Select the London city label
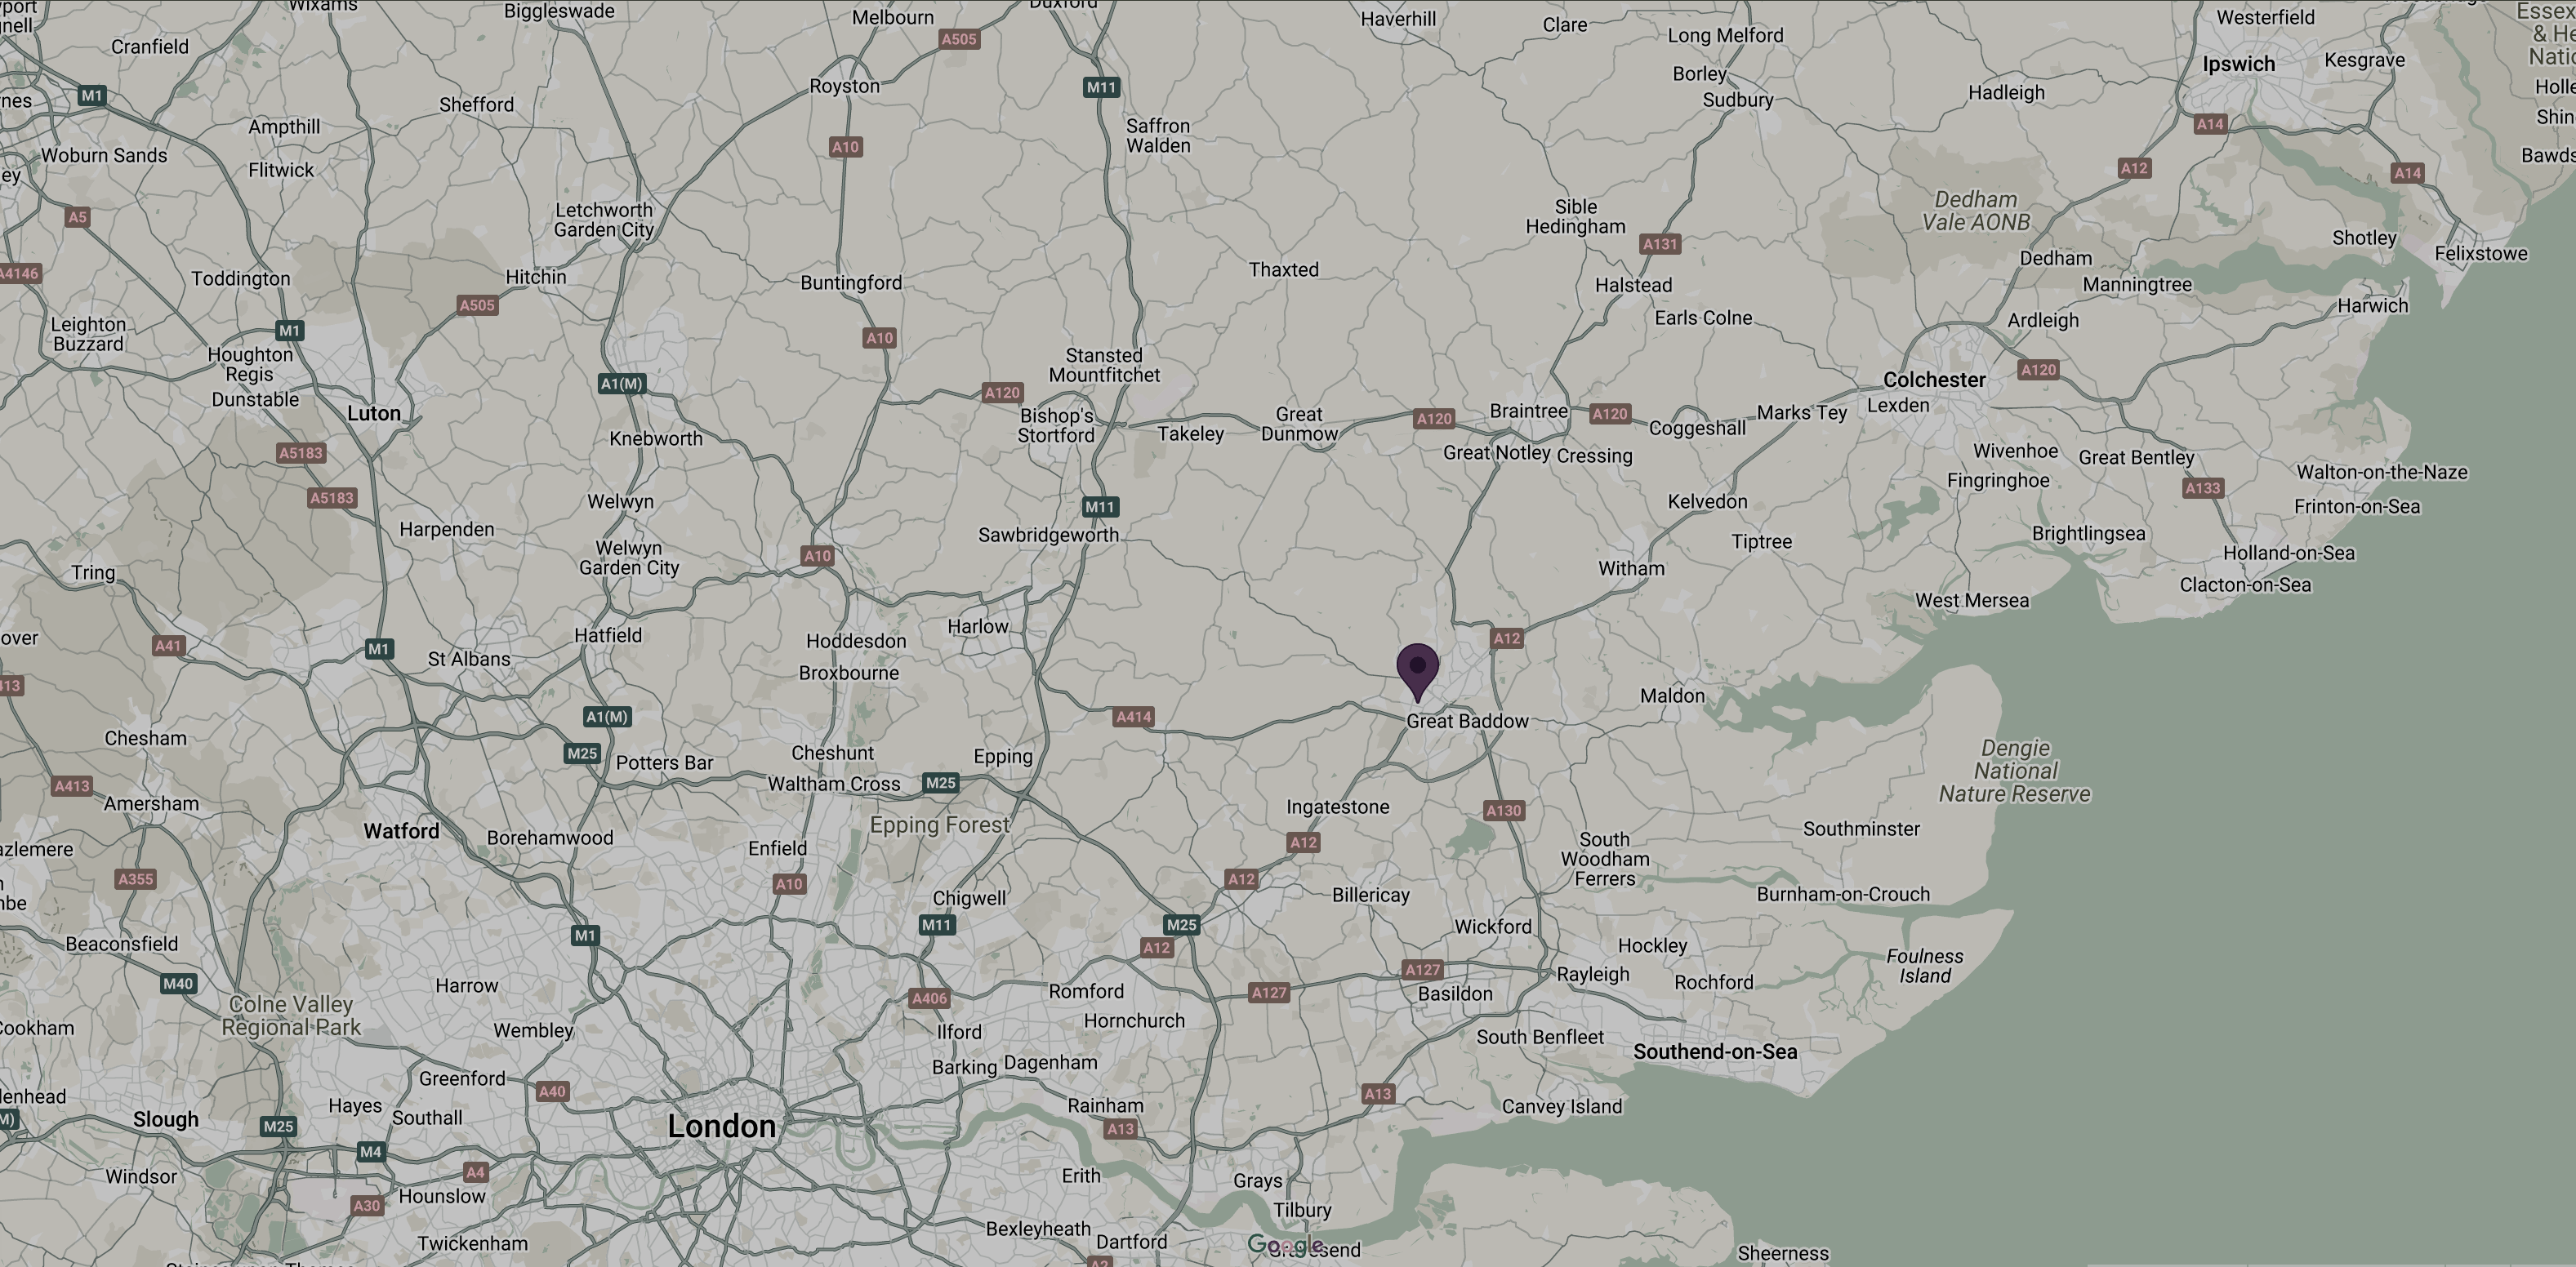Image resolution: width=2576 pixels, height=1267 pixels. [721, 1127]
